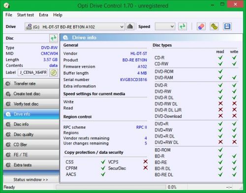
Task: Click the Drive info panel header
Action: (151, 37)
